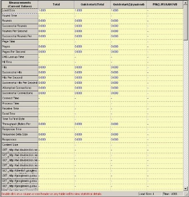Select the Hit Time row header
The width and height of the screenshot is (189, 197).
click(20, 62)
